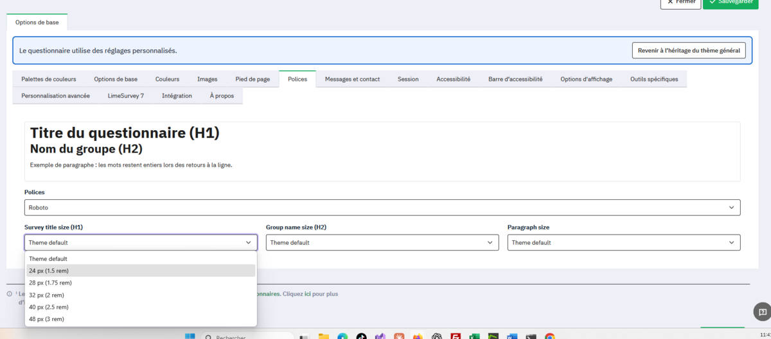Open the Windows Start menu

[x=190, y=336]
